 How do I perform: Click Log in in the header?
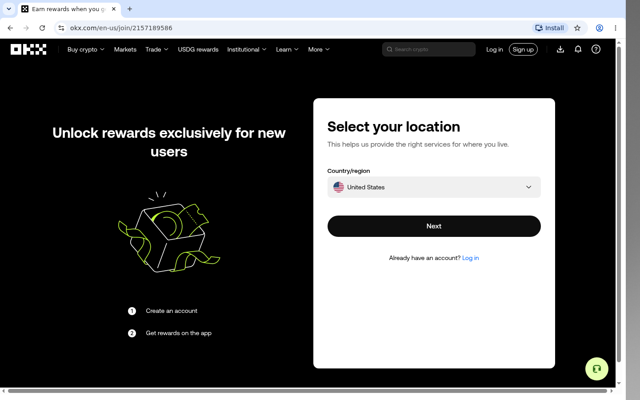point(495,49)
